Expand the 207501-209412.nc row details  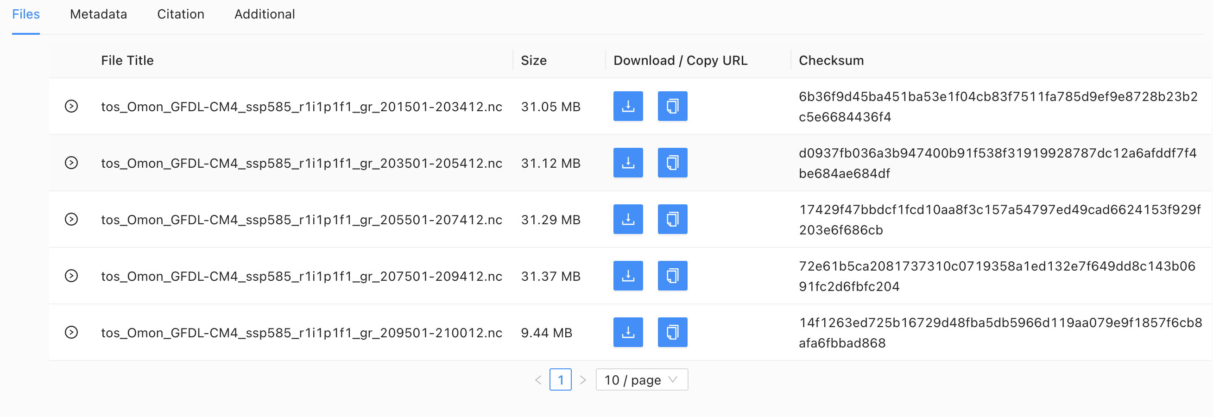pyautogui.click(x=71, y=276)
